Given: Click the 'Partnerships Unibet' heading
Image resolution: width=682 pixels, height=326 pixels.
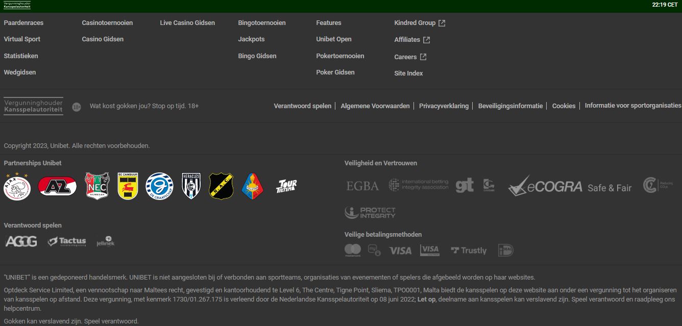Looking at the screenshot, I should point(33,163).
